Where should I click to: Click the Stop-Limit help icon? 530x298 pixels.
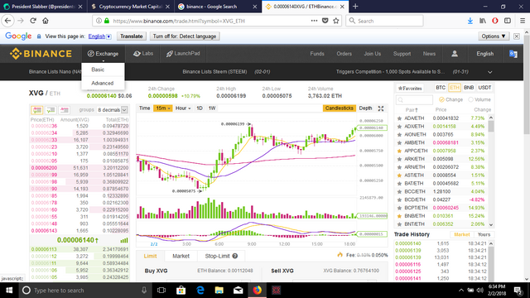point(235,256)
